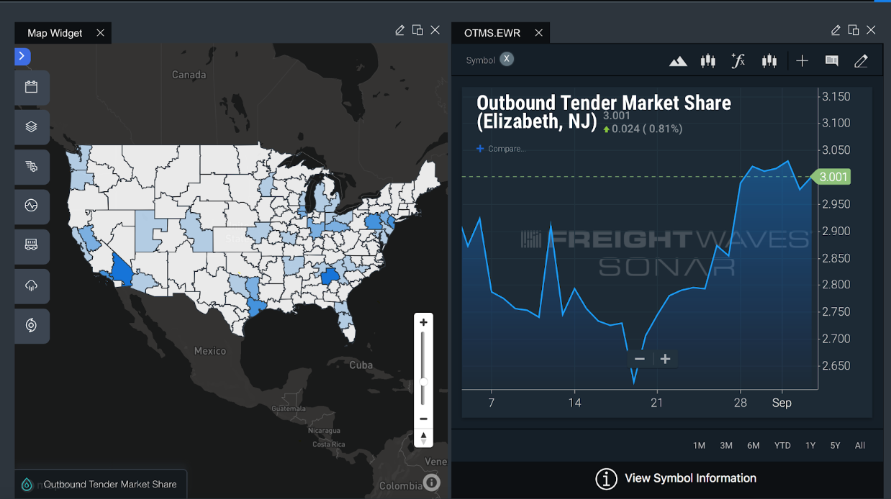Open the drawing pencil tool in chart toolbar

click(861, 61)
